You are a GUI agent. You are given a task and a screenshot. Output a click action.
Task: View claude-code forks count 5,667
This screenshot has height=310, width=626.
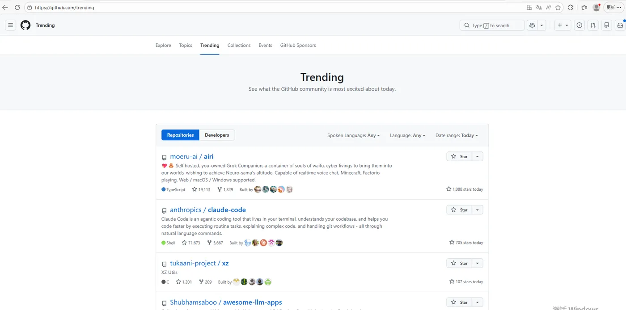(215, 243)
